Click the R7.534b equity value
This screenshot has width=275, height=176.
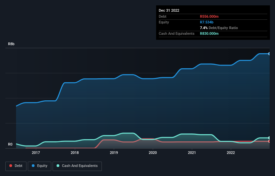207,22
